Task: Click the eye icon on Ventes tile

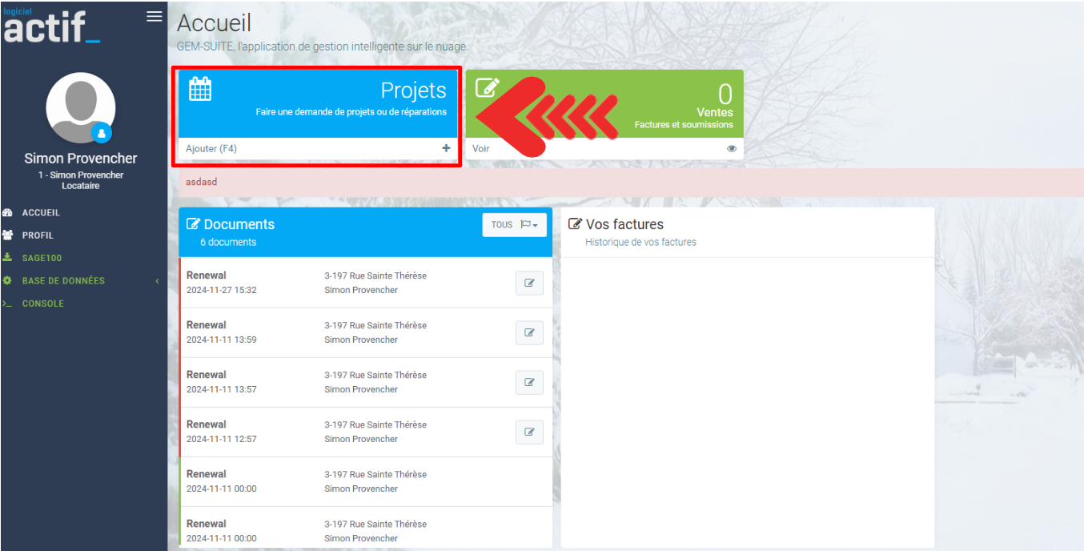Action: (731, 149)
